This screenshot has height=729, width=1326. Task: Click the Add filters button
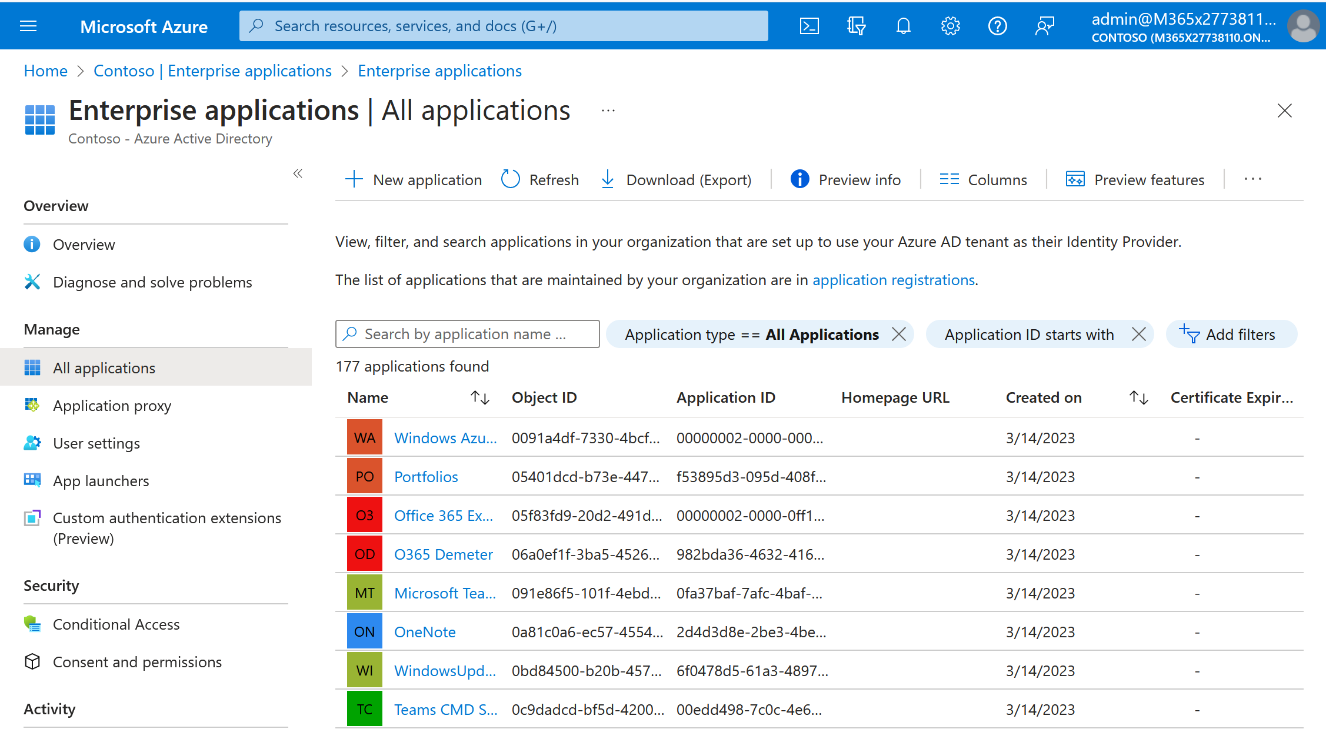click(1230, 335)
